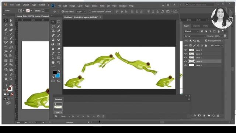236x133 pixels.
Task: Go to the first frame in Timeline
Action: tap(73, 116)
